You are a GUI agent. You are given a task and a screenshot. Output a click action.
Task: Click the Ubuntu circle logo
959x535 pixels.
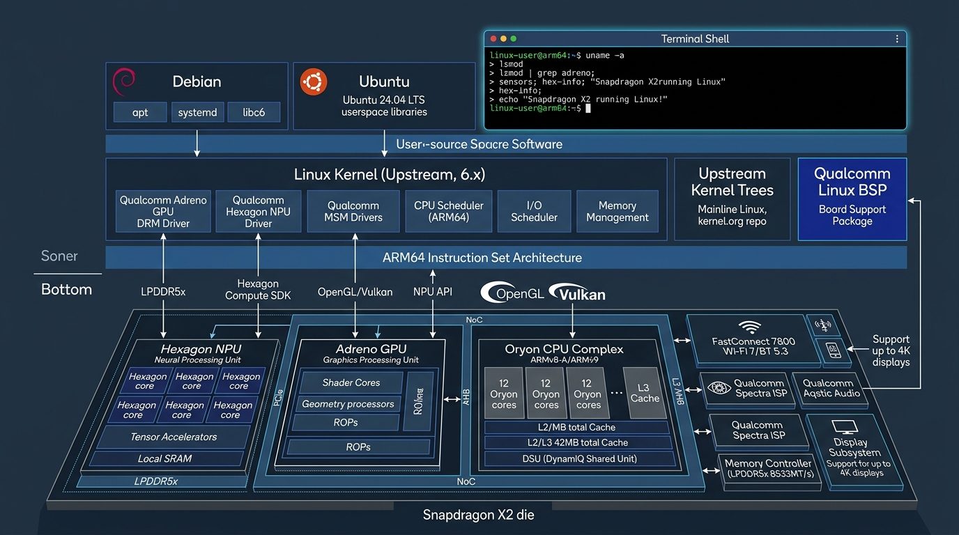point(314,82)
